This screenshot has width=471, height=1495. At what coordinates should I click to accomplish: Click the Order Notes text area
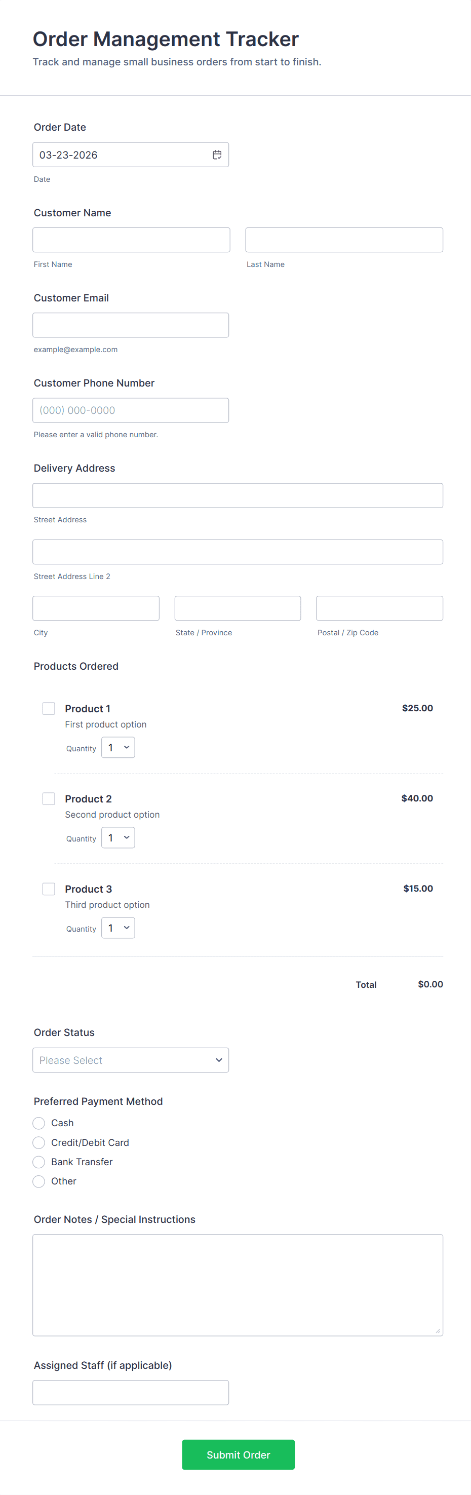[238, 1285]
